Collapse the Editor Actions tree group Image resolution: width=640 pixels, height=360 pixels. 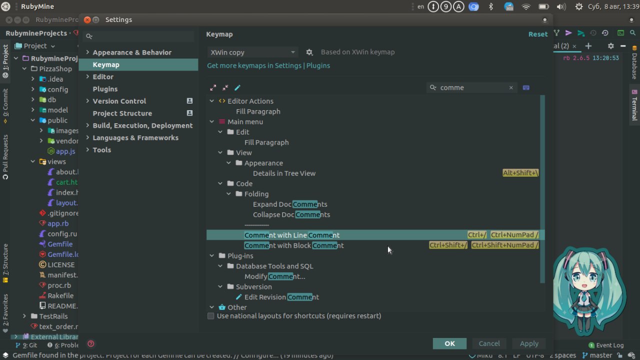click(x=212, y=101)
